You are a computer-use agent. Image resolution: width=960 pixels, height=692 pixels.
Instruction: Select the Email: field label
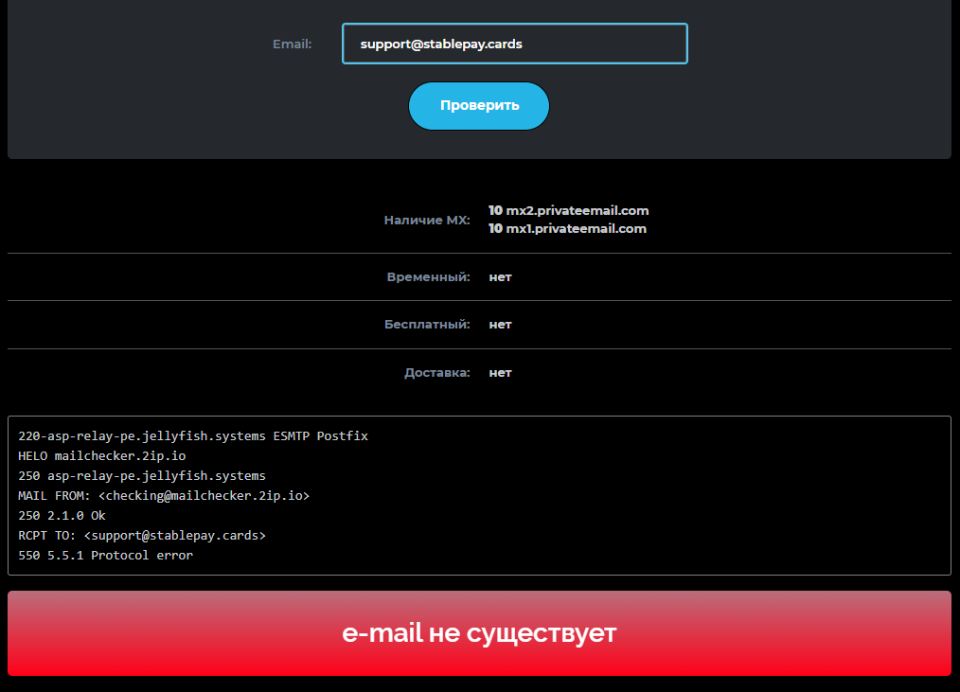coord(292,44)
